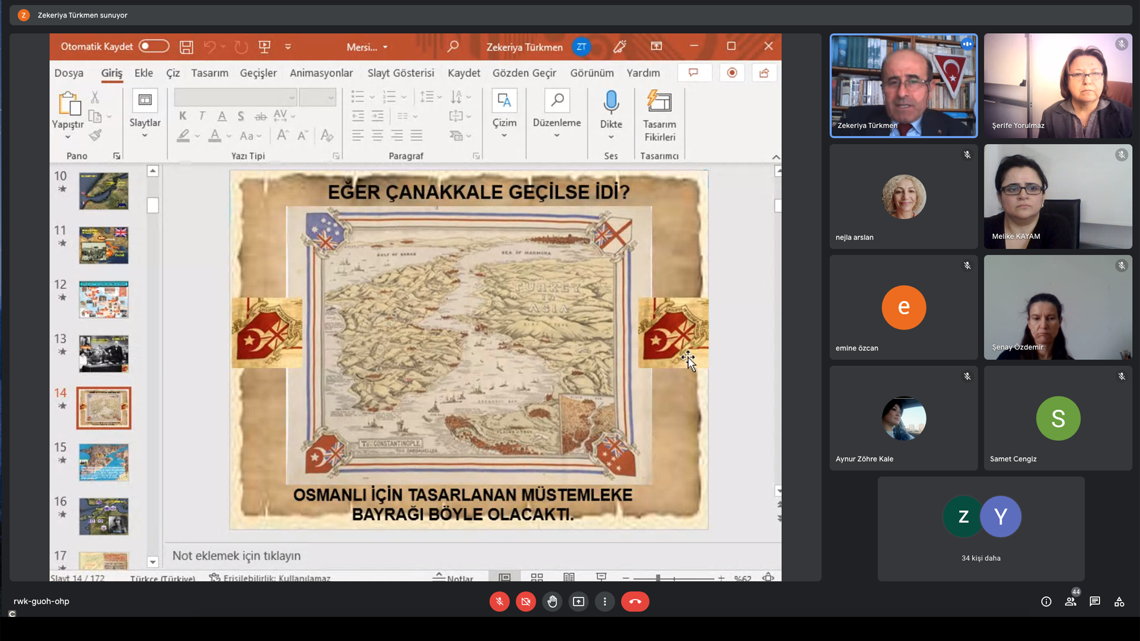Open the participants people icon
This screenshot has width=1140, height=641.
coord(1071,601)
